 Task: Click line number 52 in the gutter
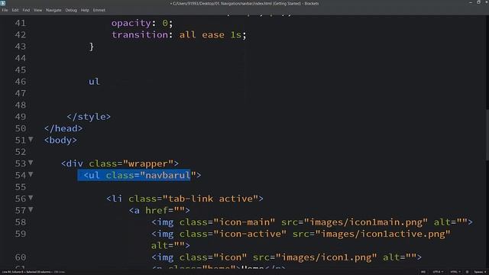21,152
